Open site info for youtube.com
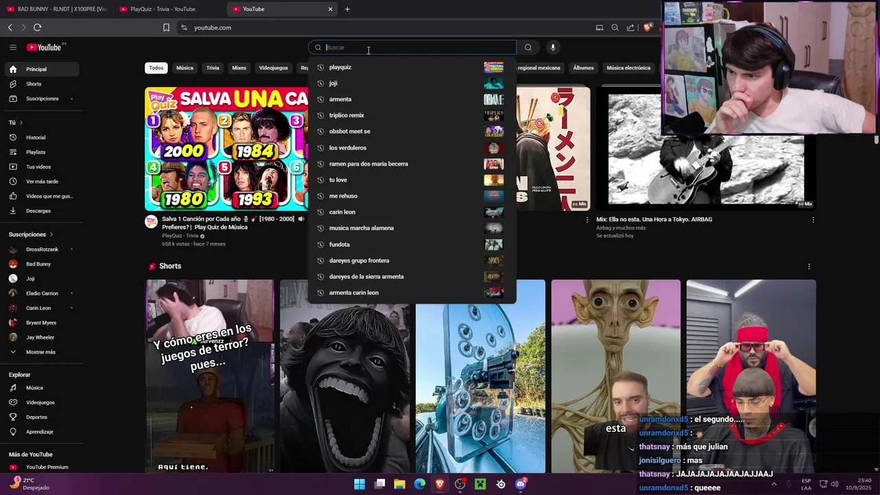 [x=184, y=27]
